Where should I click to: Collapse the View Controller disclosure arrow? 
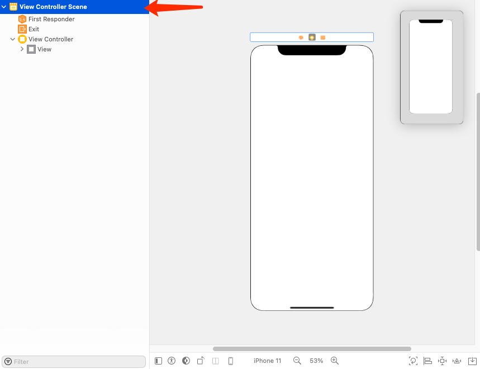tap(13, 39)
